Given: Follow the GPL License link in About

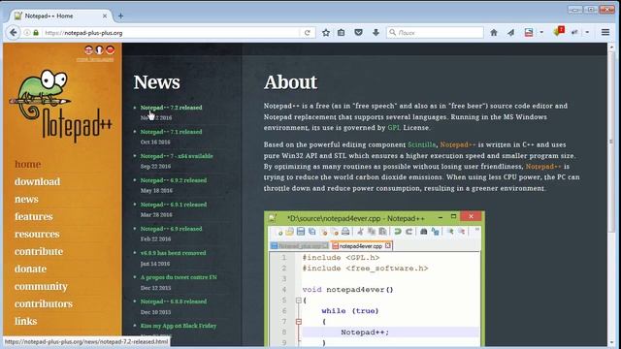Looking at the screenshot, I should point(393,127).
